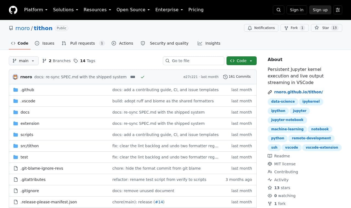351x208 pixels.
Task: Open the Pricing link
Action: point(196,10)
